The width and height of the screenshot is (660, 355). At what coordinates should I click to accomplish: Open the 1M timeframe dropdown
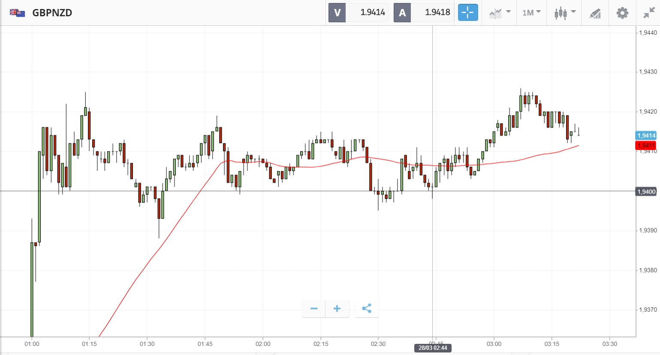[x=531, y=13]
